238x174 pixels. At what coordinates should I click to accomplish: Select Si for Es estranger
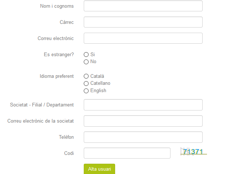point(86,55)
